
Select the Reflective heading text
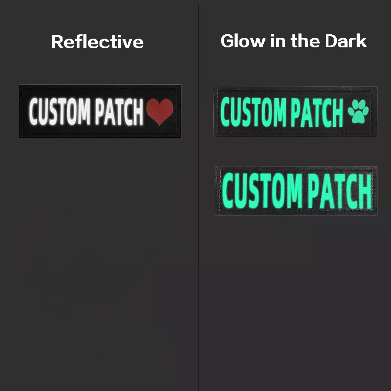pyautogui.click(x=97, y=42)
